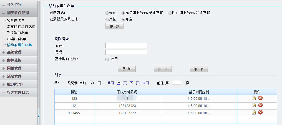
Task: Click the 聊天软件号码 column header
Action: [127, 92]
